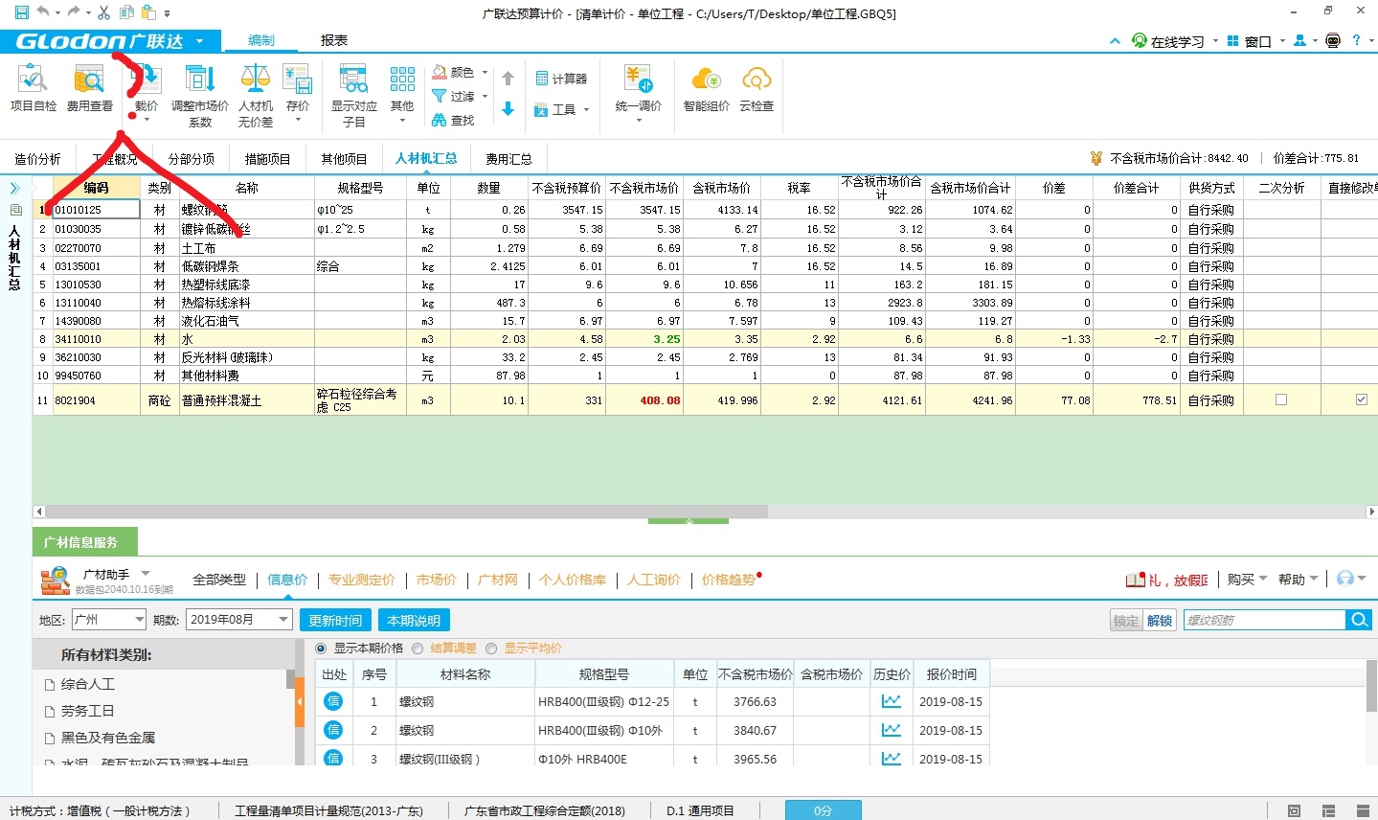
Task: Open 专业测定价 link
Action: click(x=361, y=580)
